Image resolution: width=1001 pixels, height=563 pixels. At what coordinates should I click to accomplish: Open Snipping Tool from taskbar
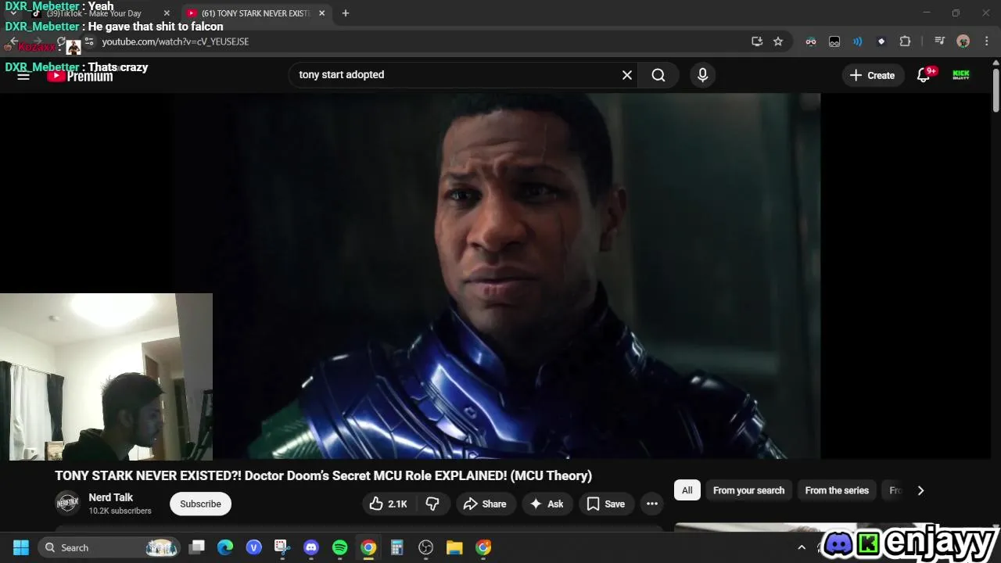(x=282, y=547)
